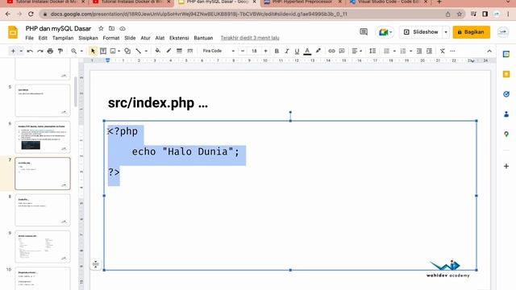Click the Terakhir diedit 3 menit lalu link
516x290 pixels.
coord(250,38)
